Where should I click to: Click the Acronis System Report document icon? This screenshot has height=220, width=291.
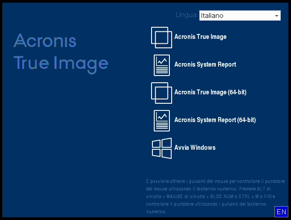coord(162,65)
